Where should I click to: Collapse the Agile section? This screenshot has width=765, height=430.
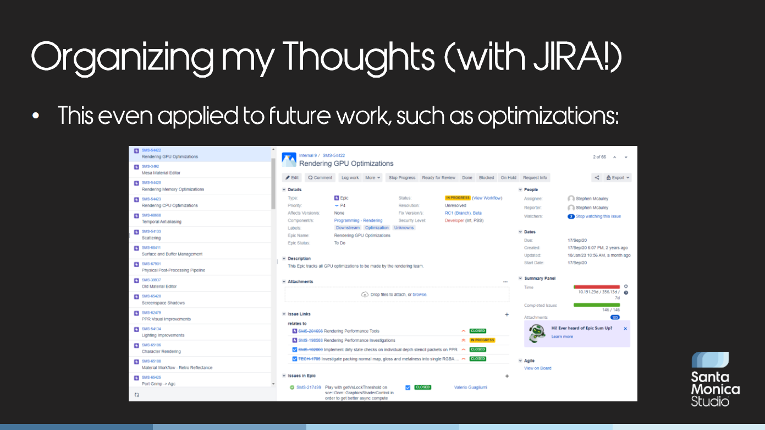(520, 361)
